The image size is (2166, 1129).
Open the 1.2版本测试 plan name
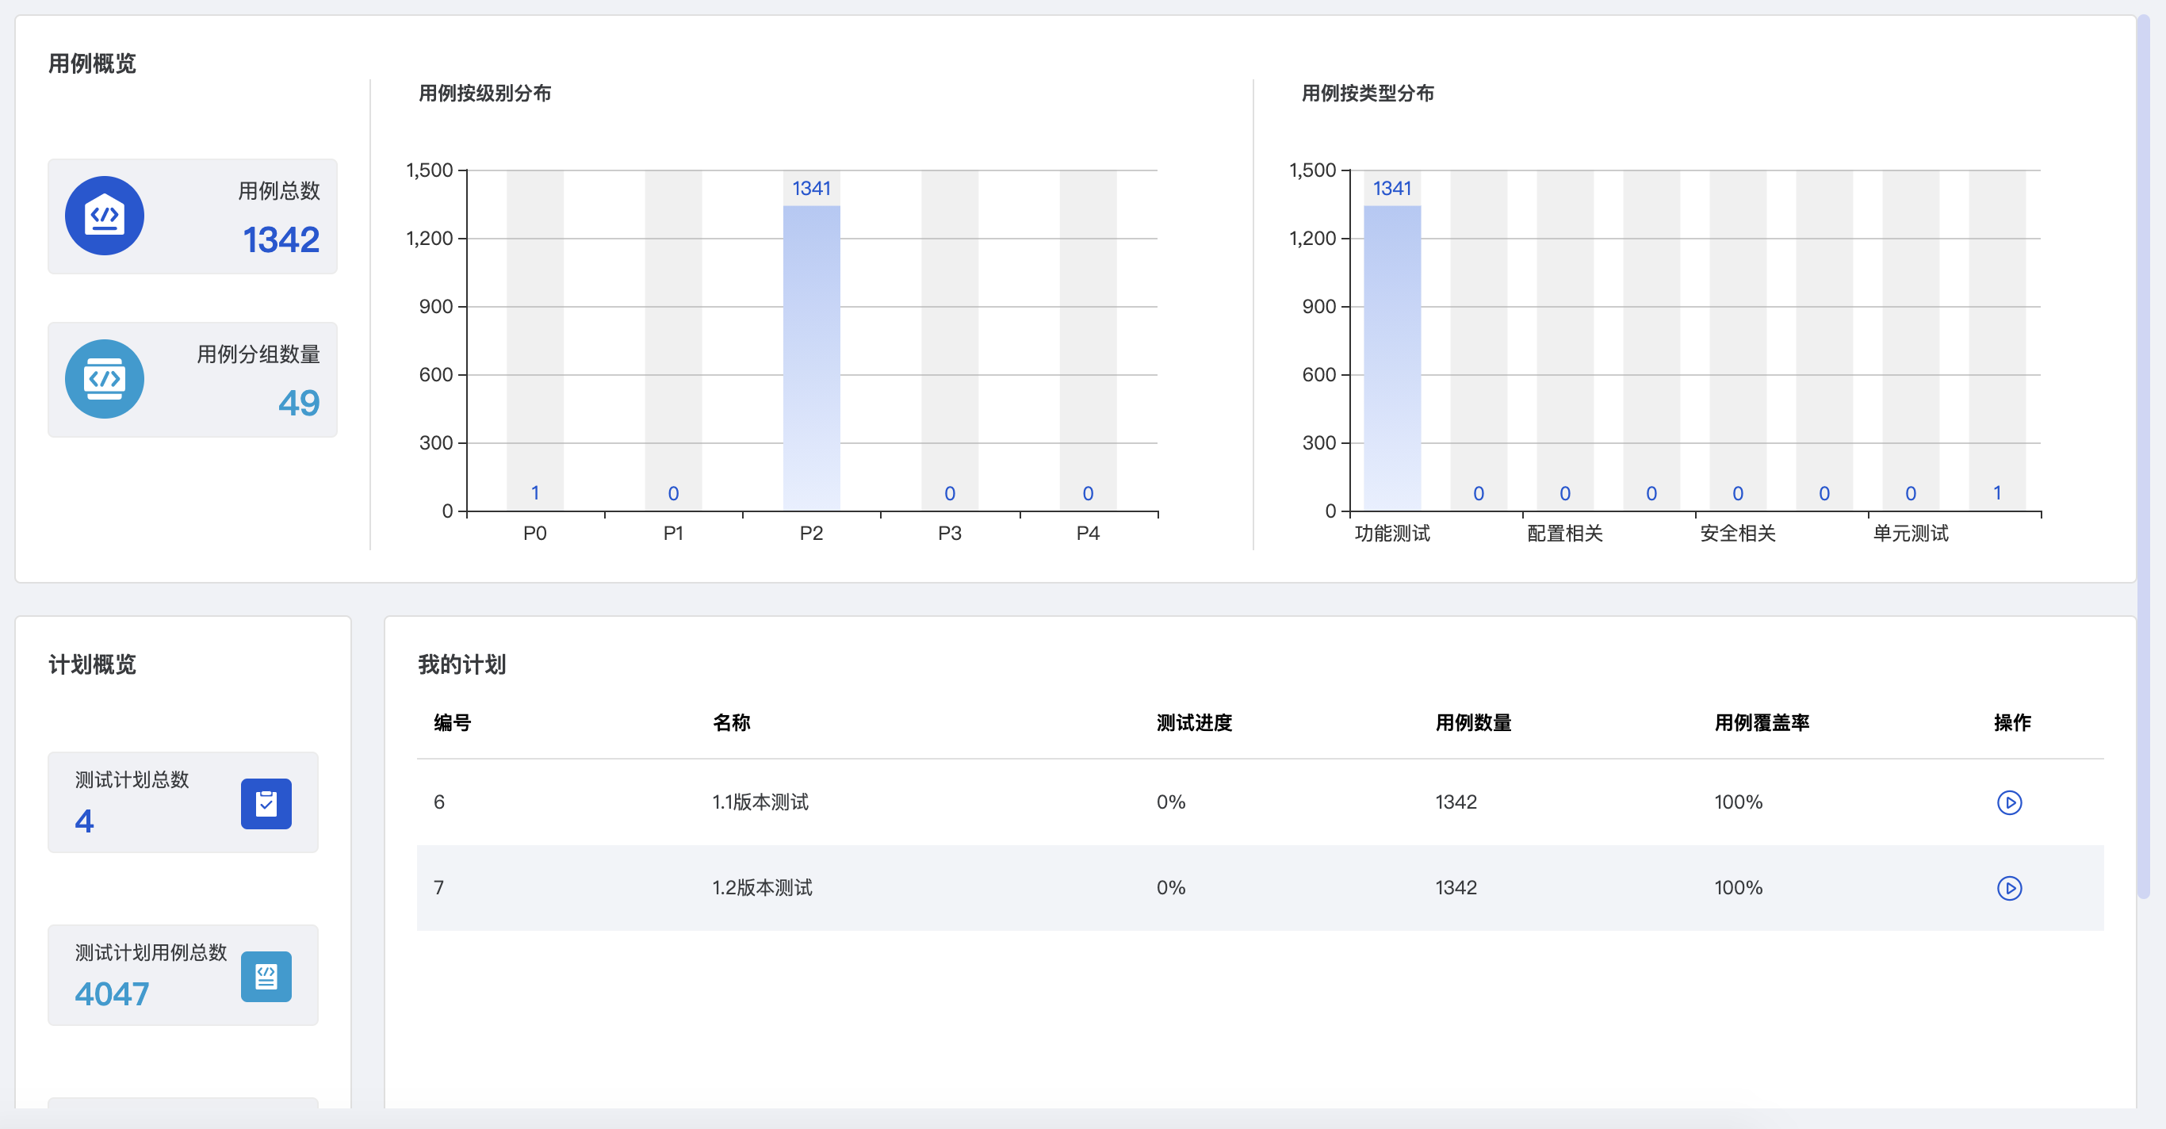(x=762, y=889)
